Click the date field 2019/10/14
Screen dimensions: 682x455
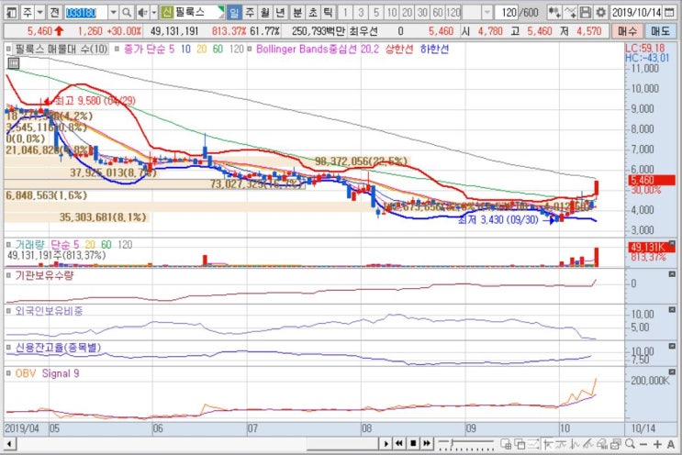click(637, 13)
